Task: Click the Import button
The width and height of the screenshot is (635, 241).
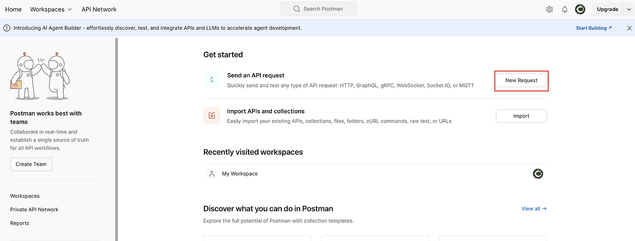Action: coord(521,116)
